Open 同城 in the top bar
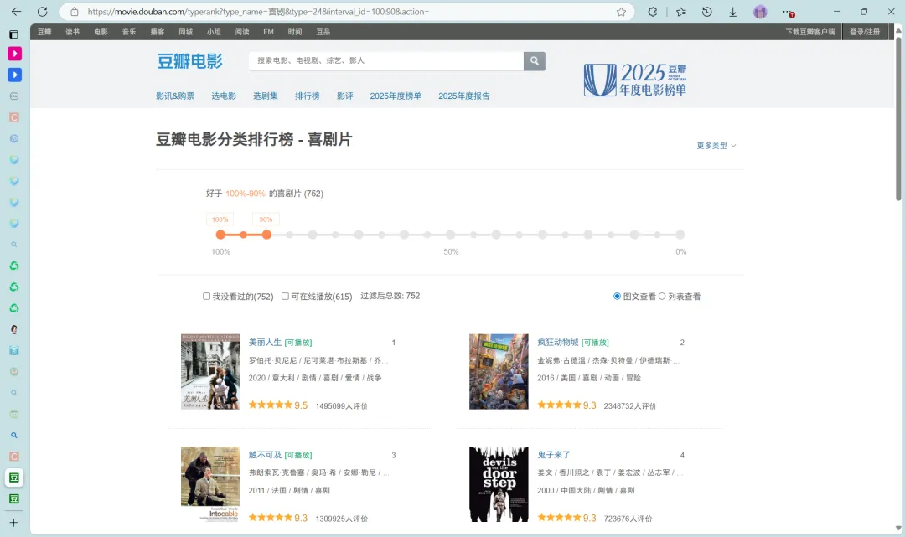The image size is (905, 537). [186, 32]
